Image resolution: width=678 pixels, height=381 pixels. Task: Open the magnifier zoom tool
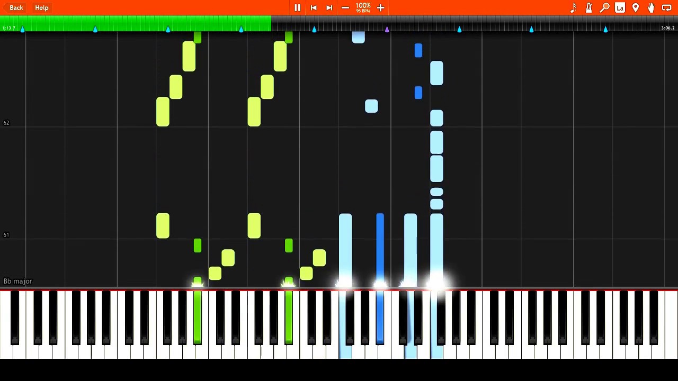click(604, 8)
